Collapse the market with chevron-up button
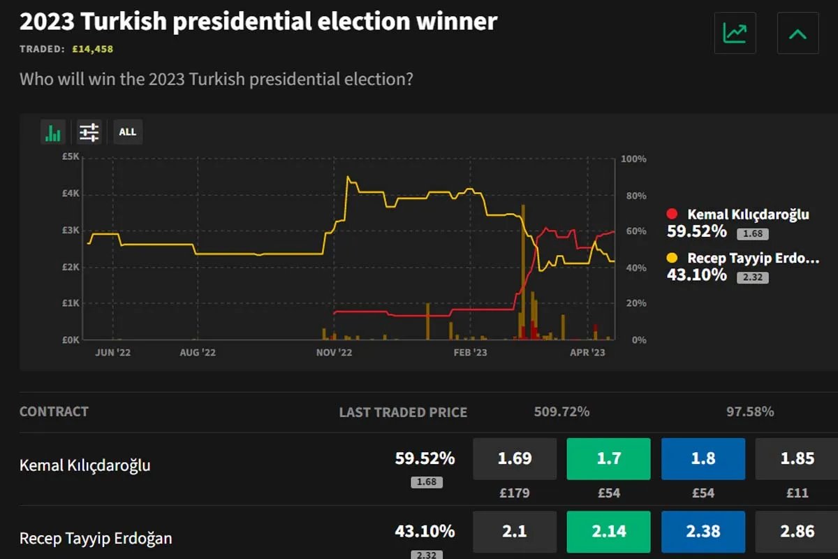 coord(797,33)
